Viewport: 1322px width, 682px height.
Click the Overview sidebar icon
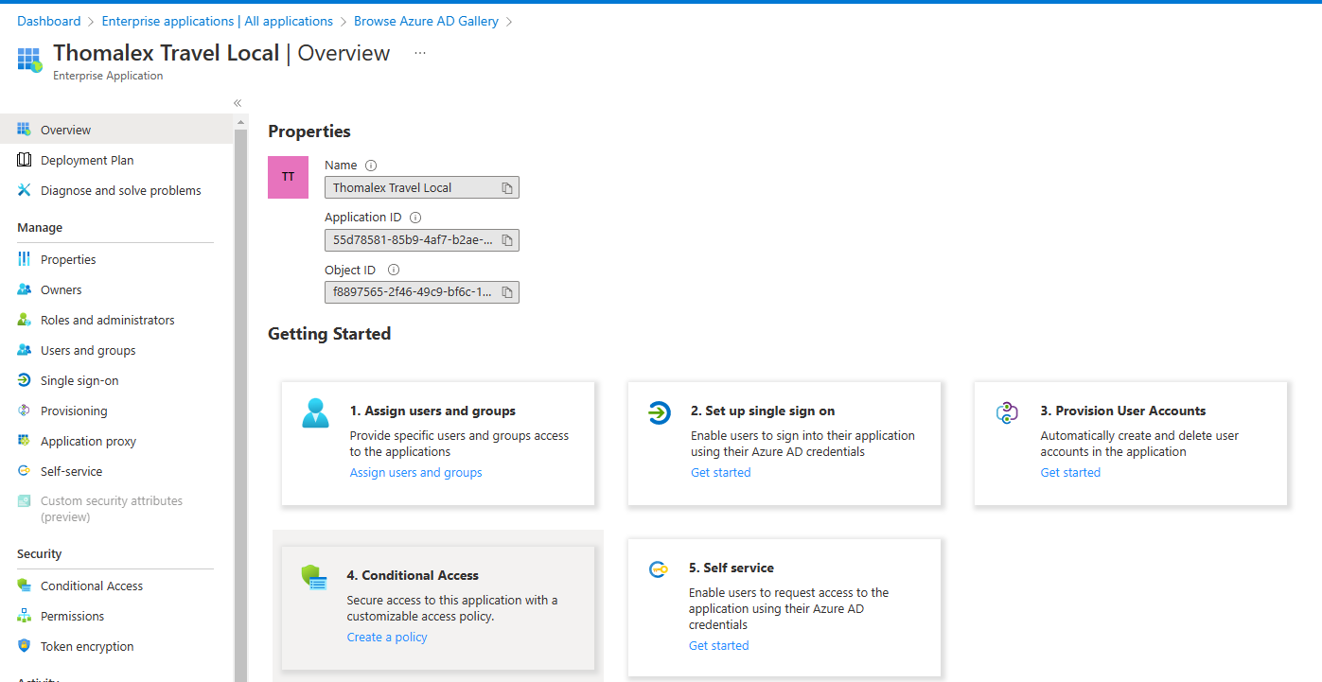tap(24, 130)
